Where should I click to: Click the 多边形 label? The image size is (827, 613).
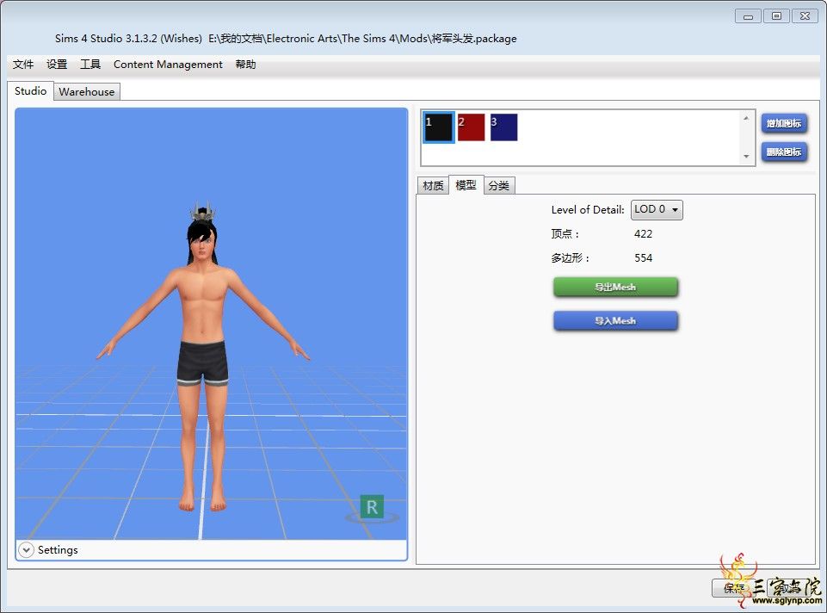coord(571,258)
